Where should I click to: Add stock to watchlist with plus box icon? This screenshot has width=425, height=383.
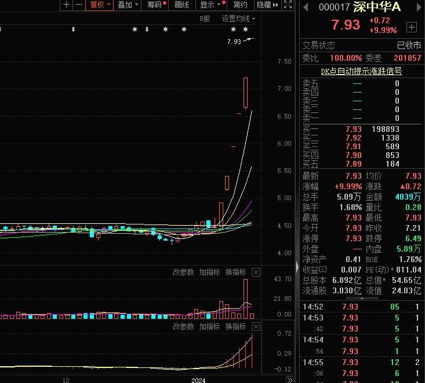[412, 27]
